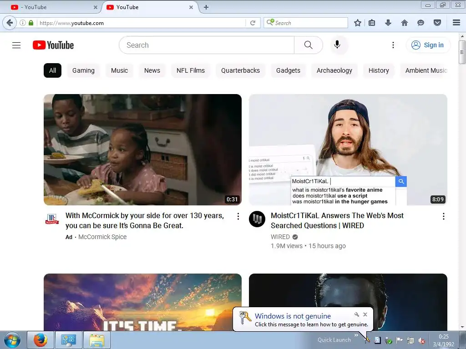Select the Quarterbacks filter chip

click(x=240, y=70)
